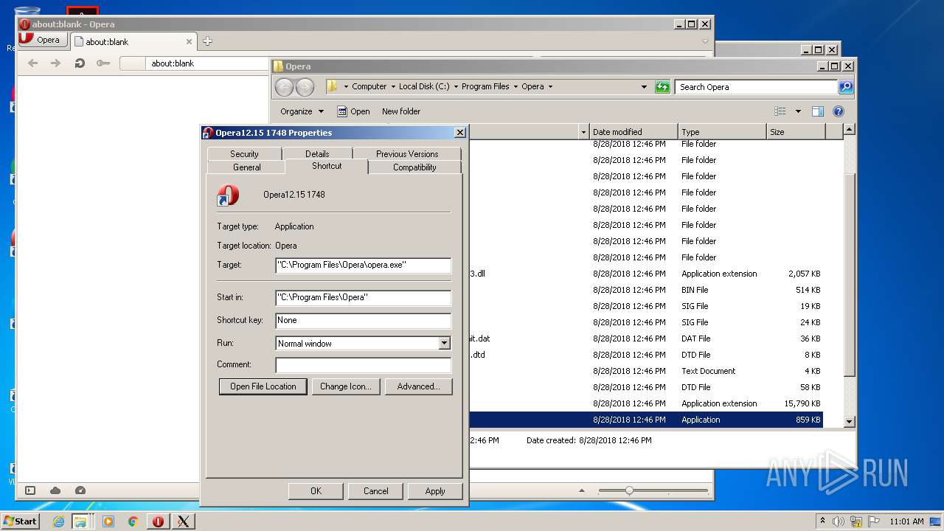The width and height of the screenshot is (944, 531).
Task: Switch to the General tab
Action: 247,167
